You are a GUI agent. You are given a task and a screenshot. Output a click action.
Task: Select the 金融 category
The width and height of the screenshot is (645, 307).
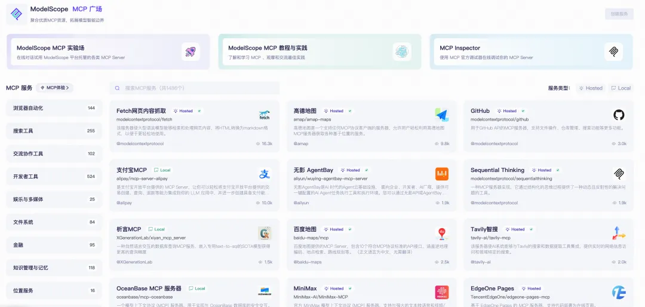point(54,245)
